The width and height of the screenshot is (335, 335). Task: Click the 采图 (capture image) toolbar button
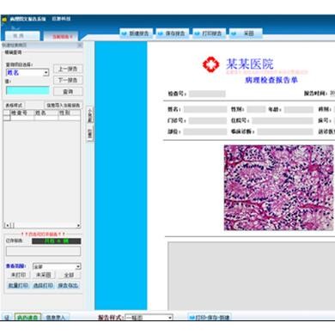246,33
